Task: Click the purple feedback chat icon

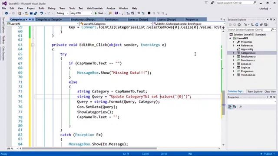Action: coord(116,13)
